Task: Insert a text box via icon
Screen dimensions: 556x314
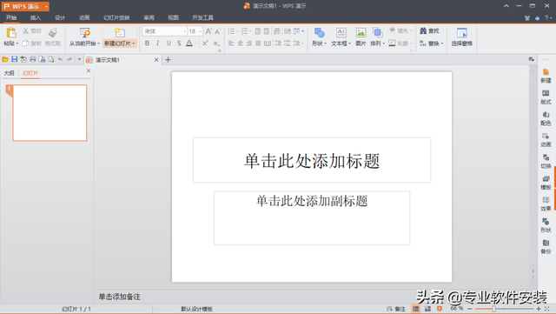Action: 341,33
